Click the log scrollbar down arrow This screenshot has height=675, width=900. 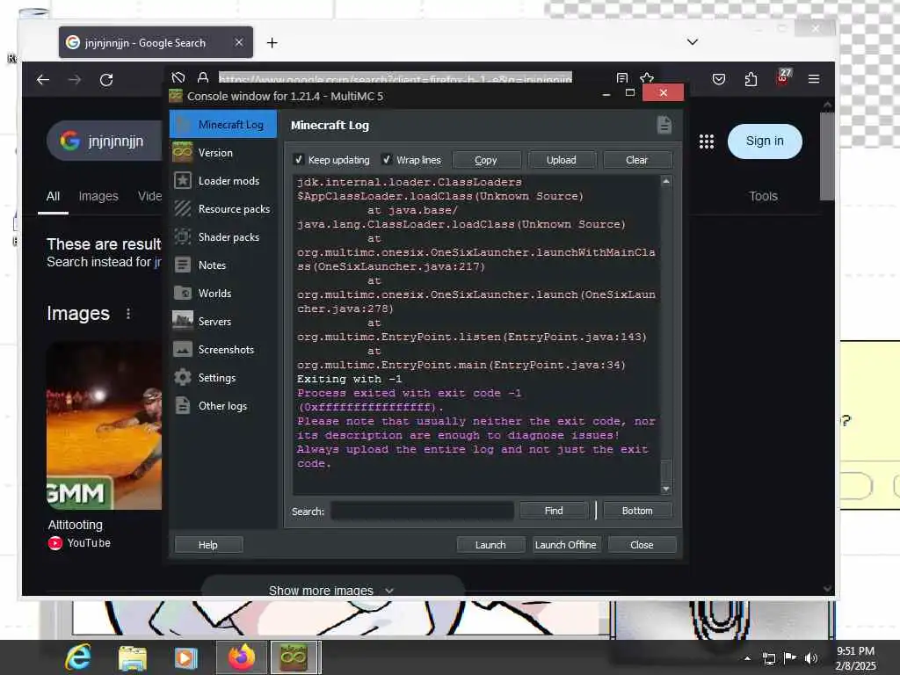tap(666, 489)
